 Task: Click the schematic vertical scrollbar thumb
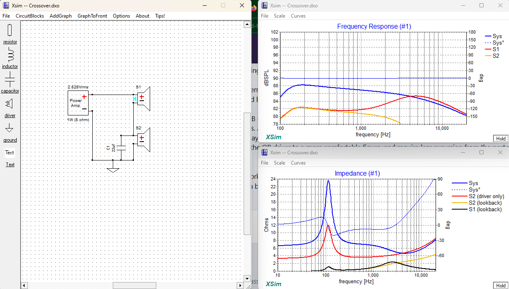(247, 173)
